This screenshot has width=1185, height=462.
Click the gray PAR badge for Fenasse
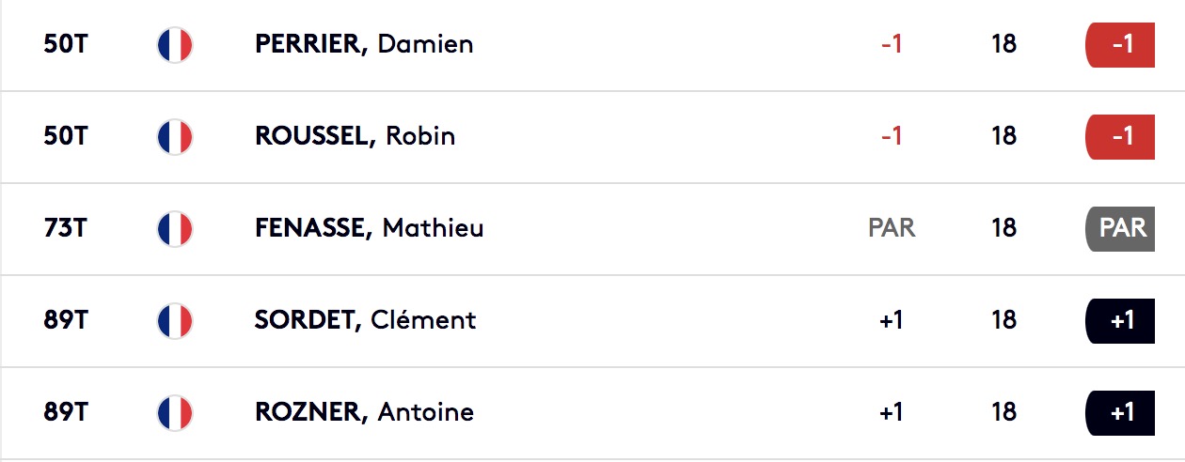point(1120,228)
